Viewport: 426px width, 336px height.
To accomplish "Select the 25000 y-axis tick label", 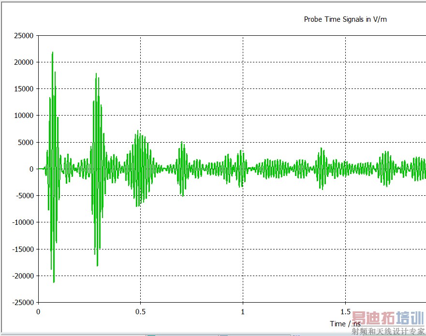I will [24, 36].
